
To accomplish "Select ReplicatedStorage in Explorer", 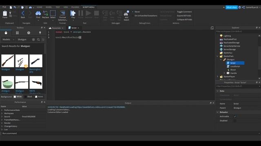I will (231, 43).
